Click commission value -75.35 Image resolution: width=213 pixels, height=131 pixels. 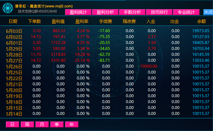pos(104,37)
